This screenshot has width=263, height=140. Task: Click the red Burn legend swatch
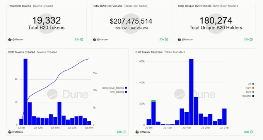253,88
